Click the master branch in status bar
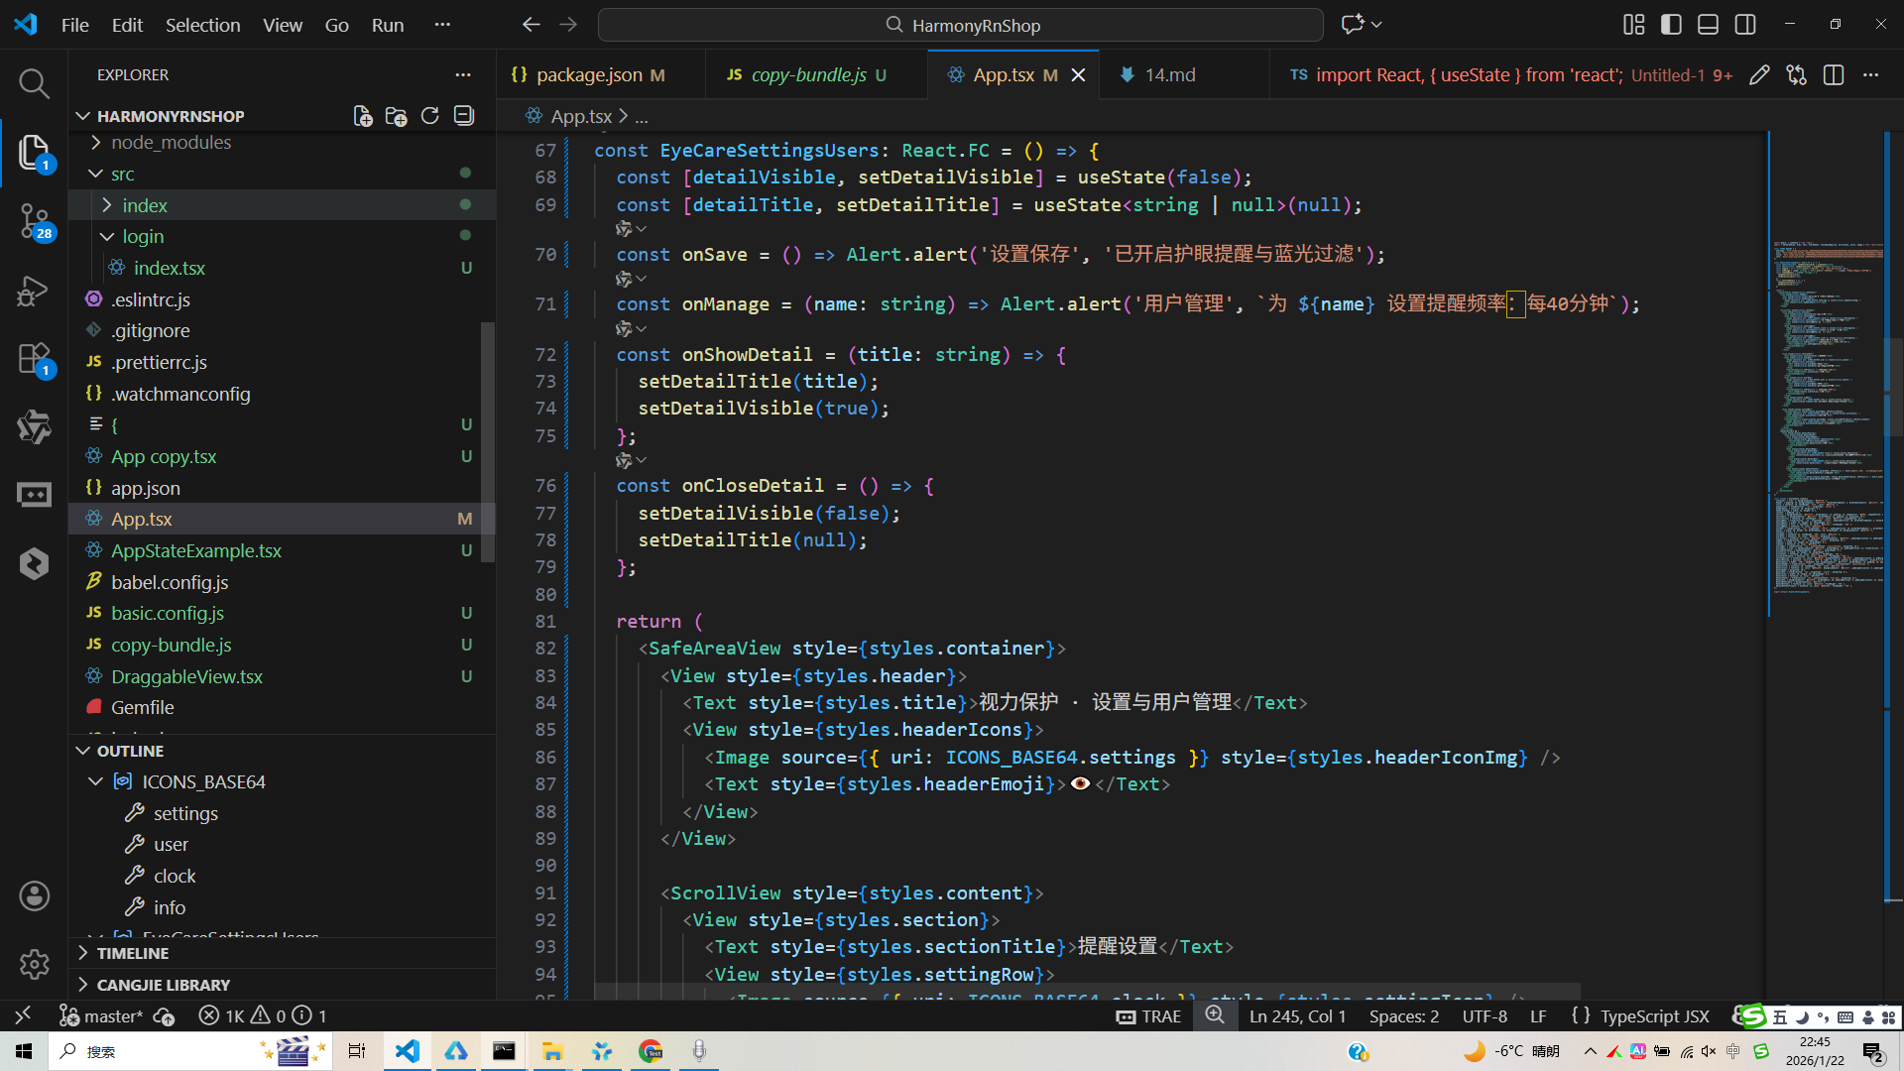Viewport: 1904px width, 1071px height. click(102, 1016)
